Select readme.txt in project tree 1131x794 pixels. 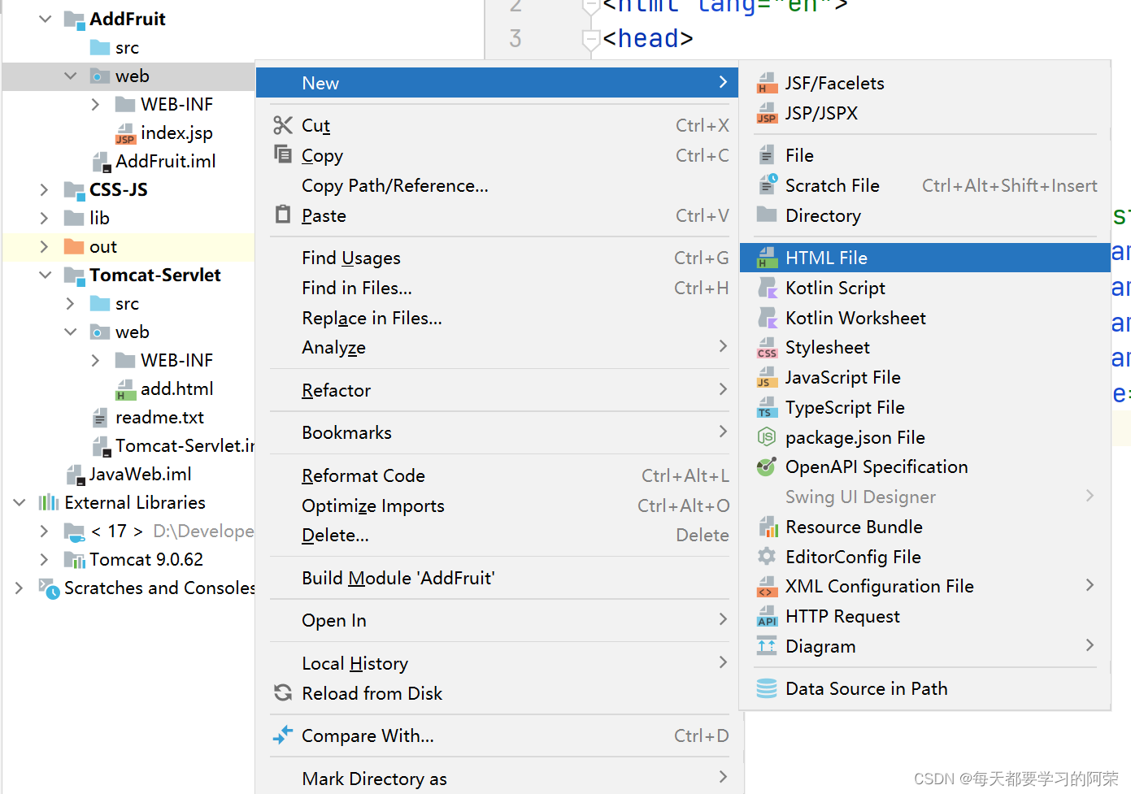pos(159,417)
